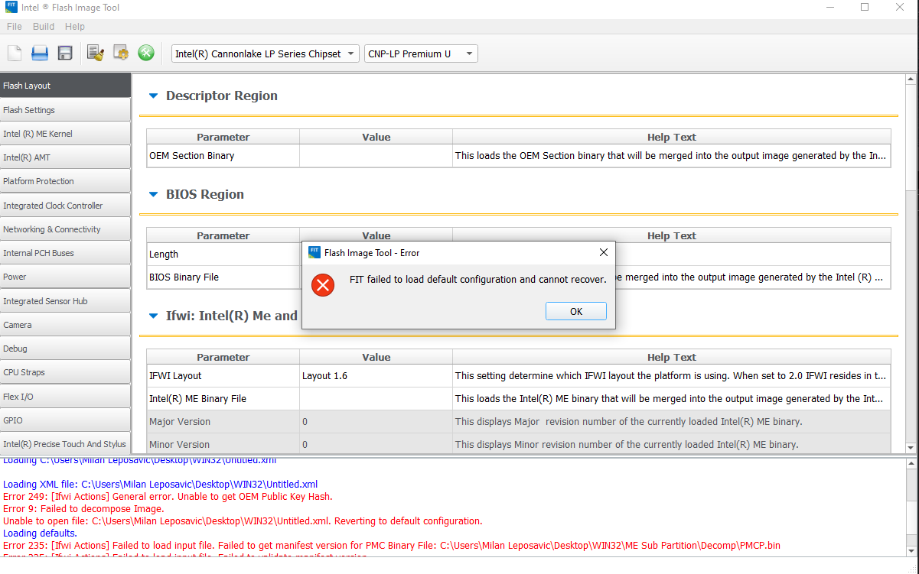919x574 pixels.
Task: Click the green Build image icon
Action: (146, 53)
